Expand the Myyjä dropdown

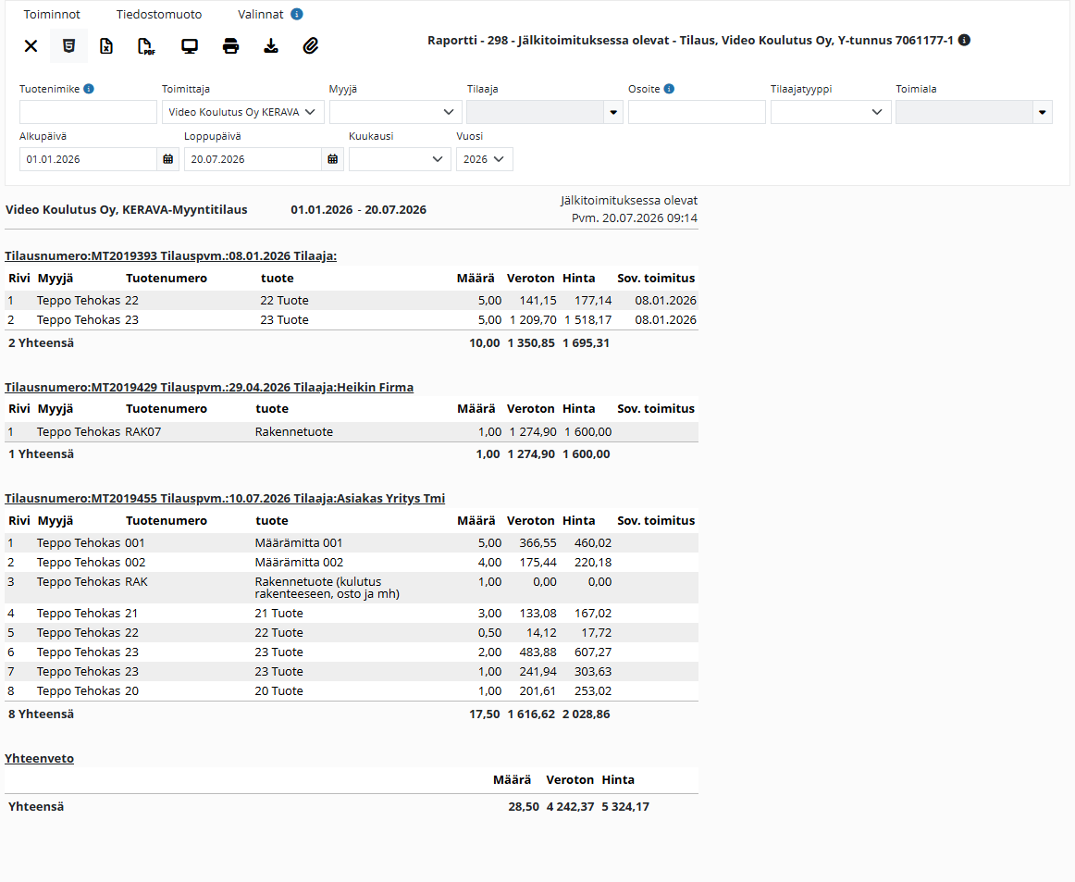coord(395,112)
